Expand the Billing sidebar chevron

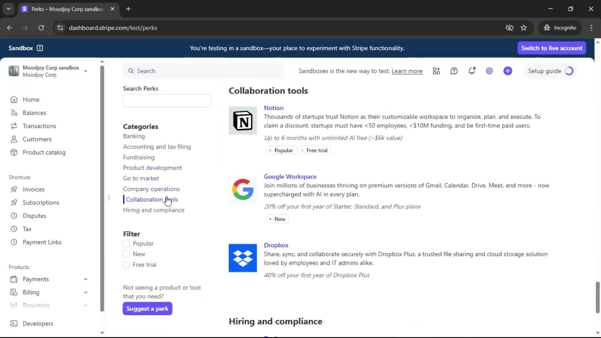pos(85,292)
